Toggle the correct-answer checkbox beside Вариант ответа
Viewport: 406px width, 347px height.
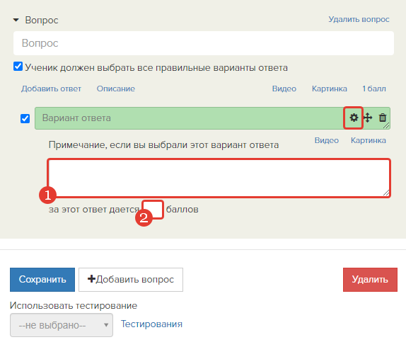25,119
